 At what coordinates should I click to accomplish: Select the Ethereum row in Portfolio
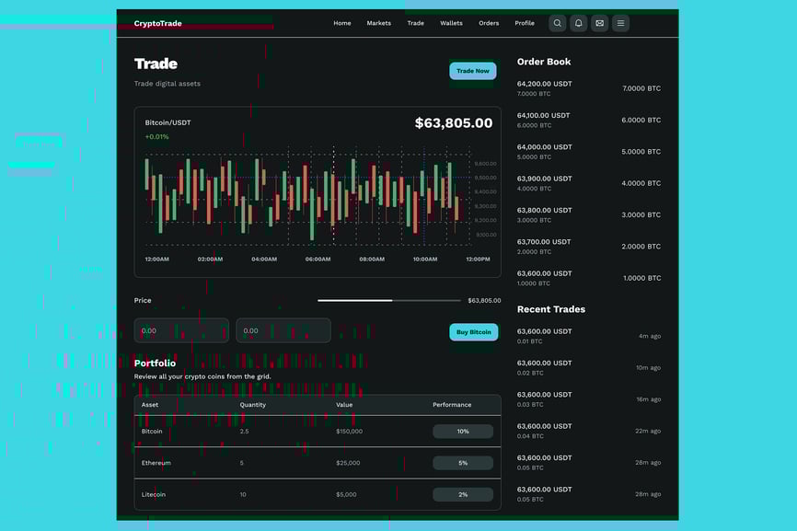tap(318, 463)
